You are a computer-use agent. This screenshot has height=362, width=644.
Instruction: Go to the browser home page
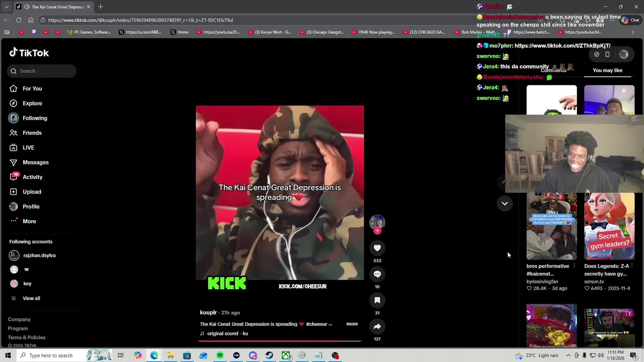click(x=31, y=20)
